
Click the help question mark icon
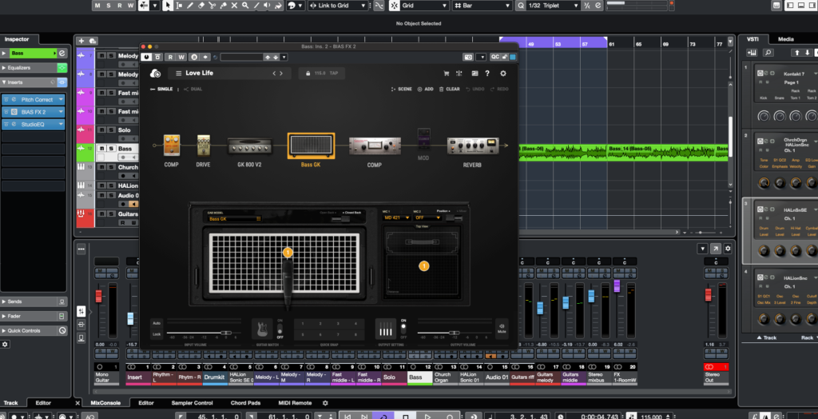[487, 74]
